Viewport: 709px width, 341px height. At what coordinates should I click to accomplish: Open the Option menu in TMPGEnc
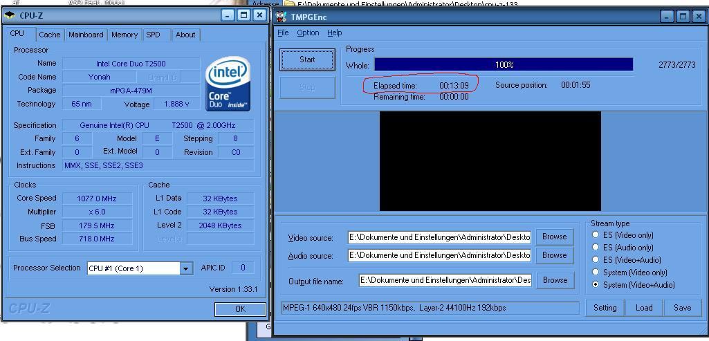tap(308, 33)
